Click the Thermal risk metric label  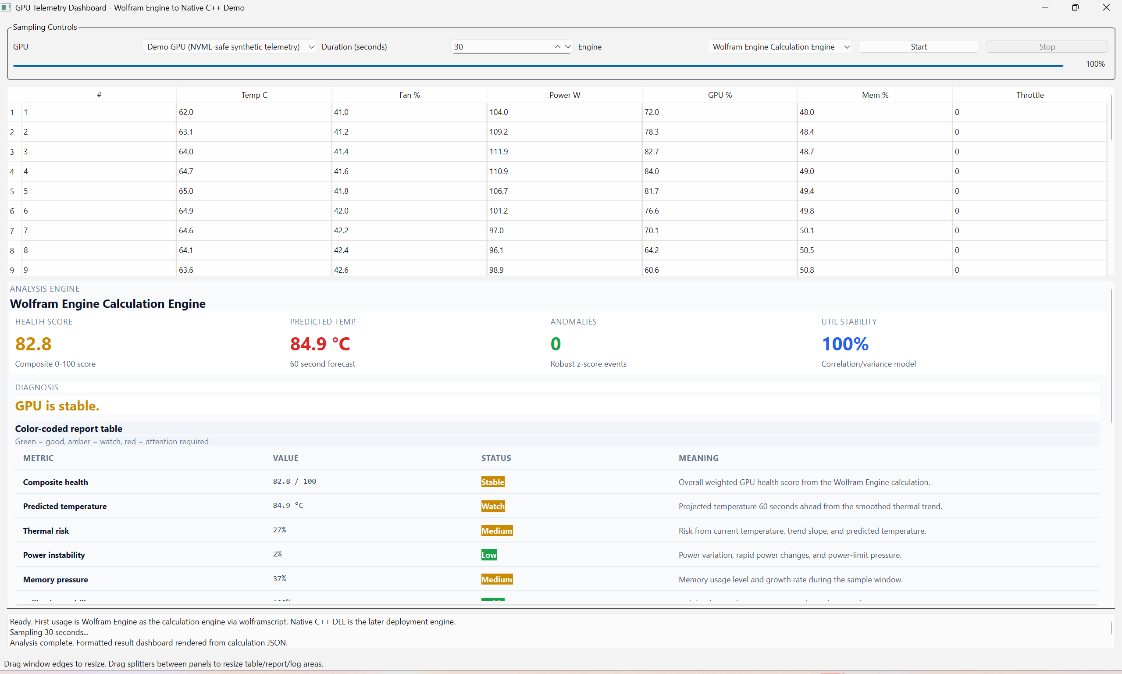coord(46,531)
